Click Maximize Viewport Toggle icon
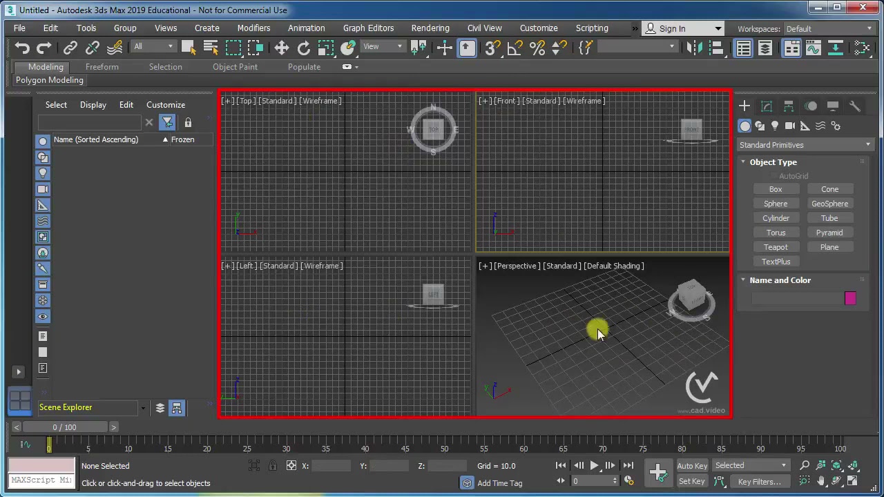The image size is (884, 497). click(852, 481)
